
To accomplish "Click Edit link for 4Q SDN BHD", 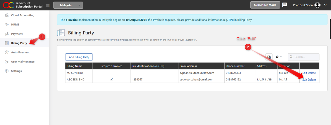I will click(305, 73).
